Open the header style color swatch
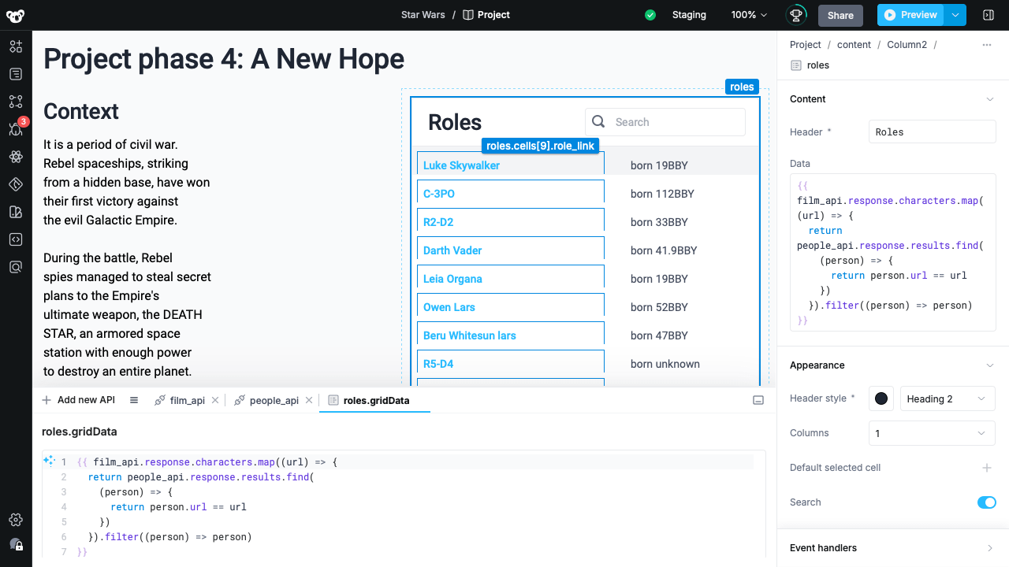The width and height of the screenshot is (1009, 567). (x=881, y=399)
